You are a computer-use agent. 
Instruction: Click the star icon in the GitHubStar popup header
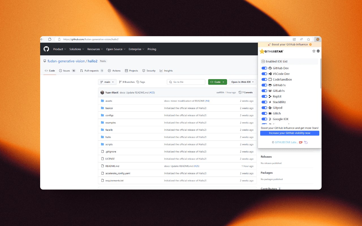[x=314, y=51]
